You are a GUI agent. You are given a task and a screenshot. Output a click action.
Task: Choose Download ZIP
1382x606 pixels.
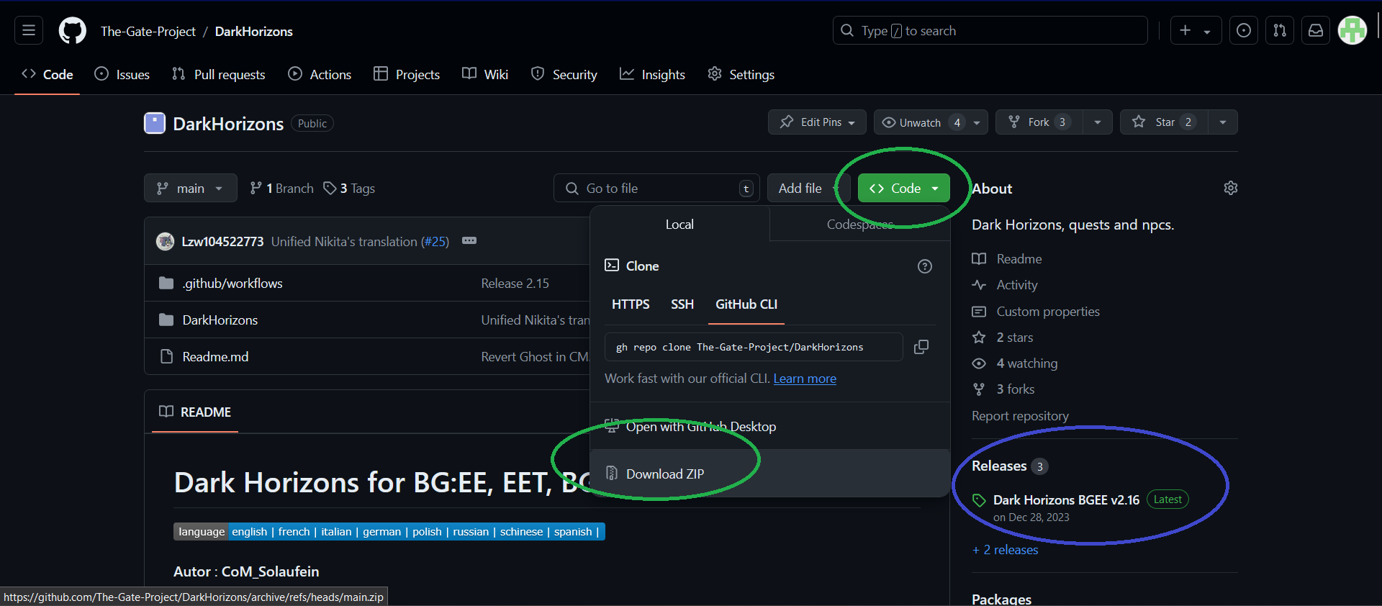(x=770, y=474)
